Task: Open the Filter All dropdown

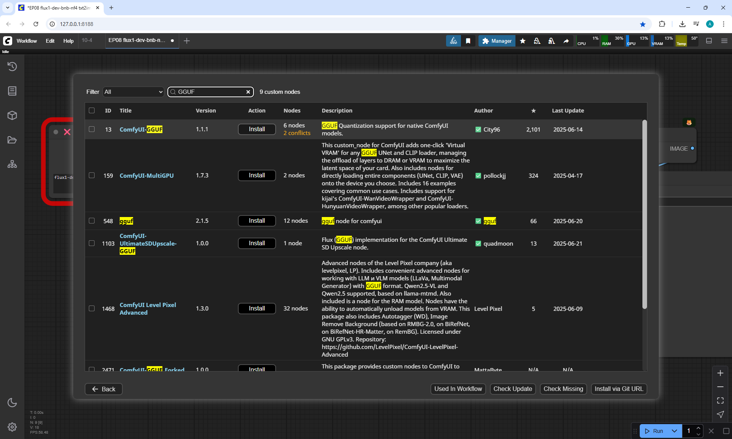Action: click(133, 92)
